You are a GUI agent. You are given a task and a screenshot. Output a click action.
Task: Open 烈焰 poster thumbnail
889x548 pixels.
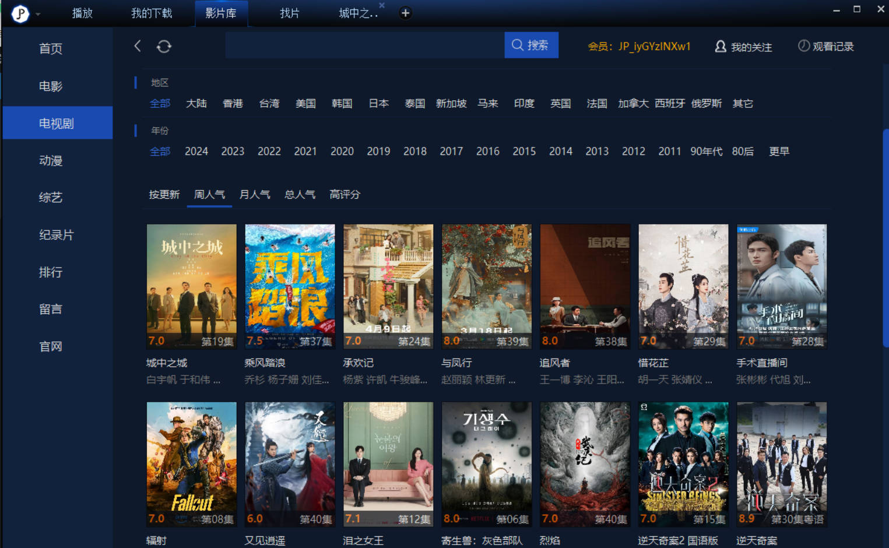[x=585, y=464]
